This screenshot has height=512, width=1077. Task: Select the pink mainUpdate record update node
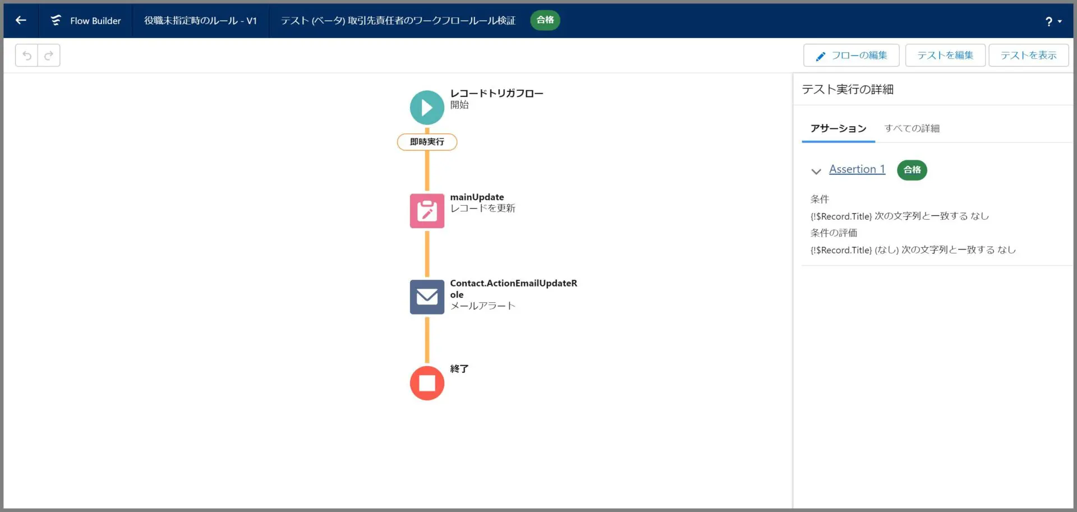426,211
